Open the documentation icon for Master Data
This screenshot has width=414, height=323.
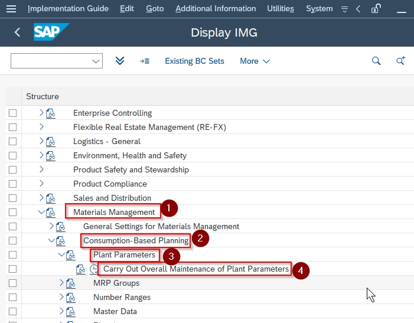pos(70,312)
